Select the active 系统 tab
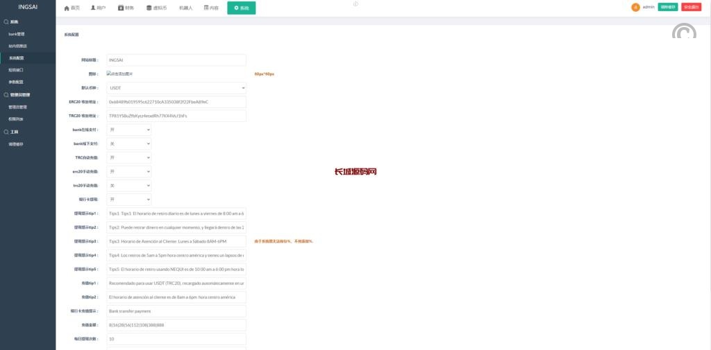The width and height of the screenshot is (711, 350). pos(241,8)
